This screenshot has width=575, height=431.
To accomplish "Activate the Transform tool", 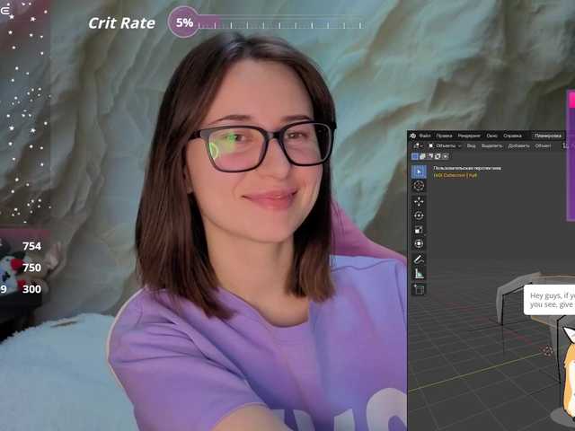I will (419, 243).
